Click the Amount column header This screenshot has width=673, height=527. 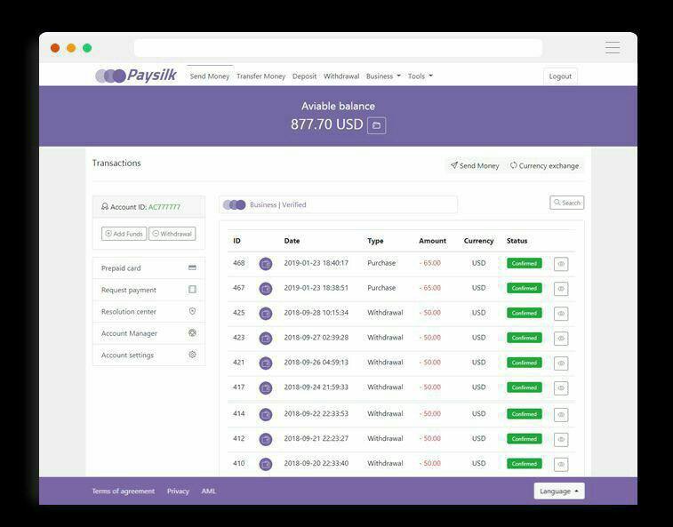(432, 241)
